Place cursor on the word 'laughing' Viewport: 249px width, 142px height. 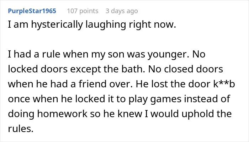106,25
